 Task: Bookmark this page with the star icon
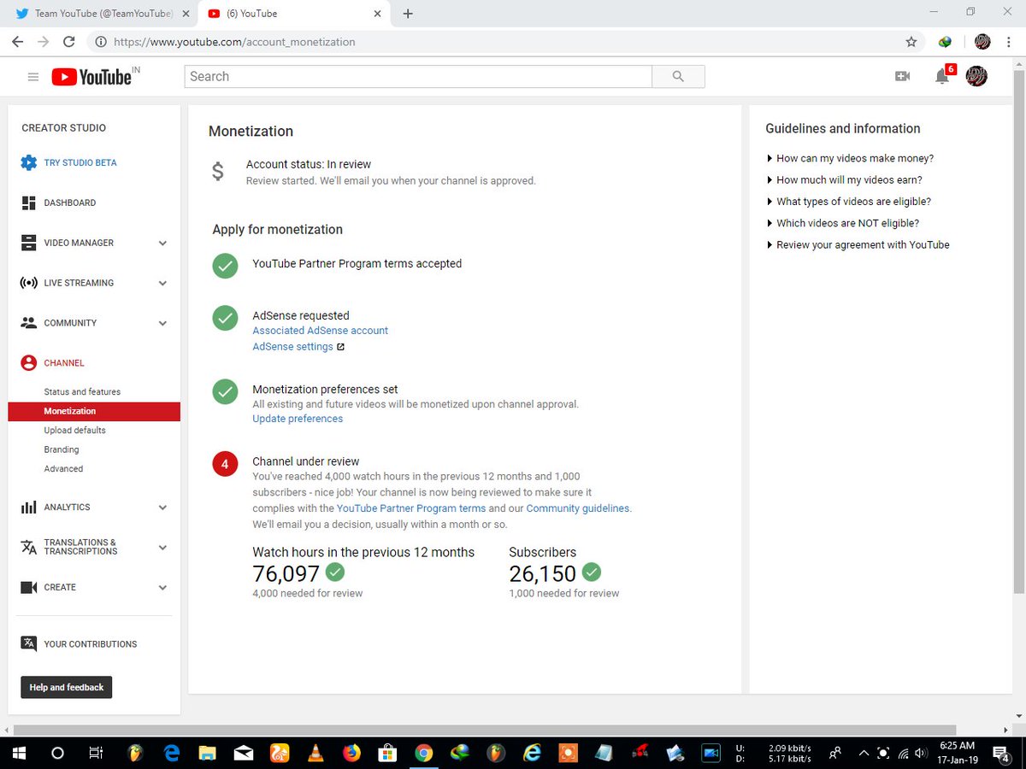(x=911, y=41)
